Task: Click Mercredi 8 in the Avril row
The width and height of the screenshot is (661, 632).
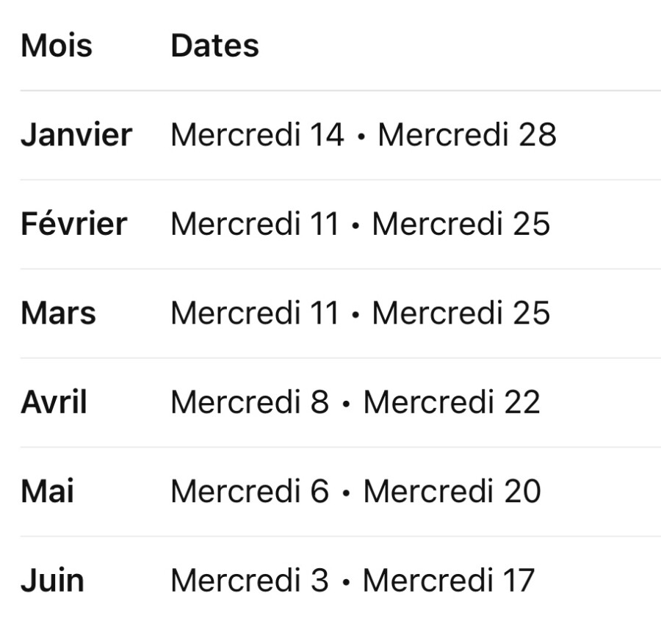Action: (x=250, y=402)
